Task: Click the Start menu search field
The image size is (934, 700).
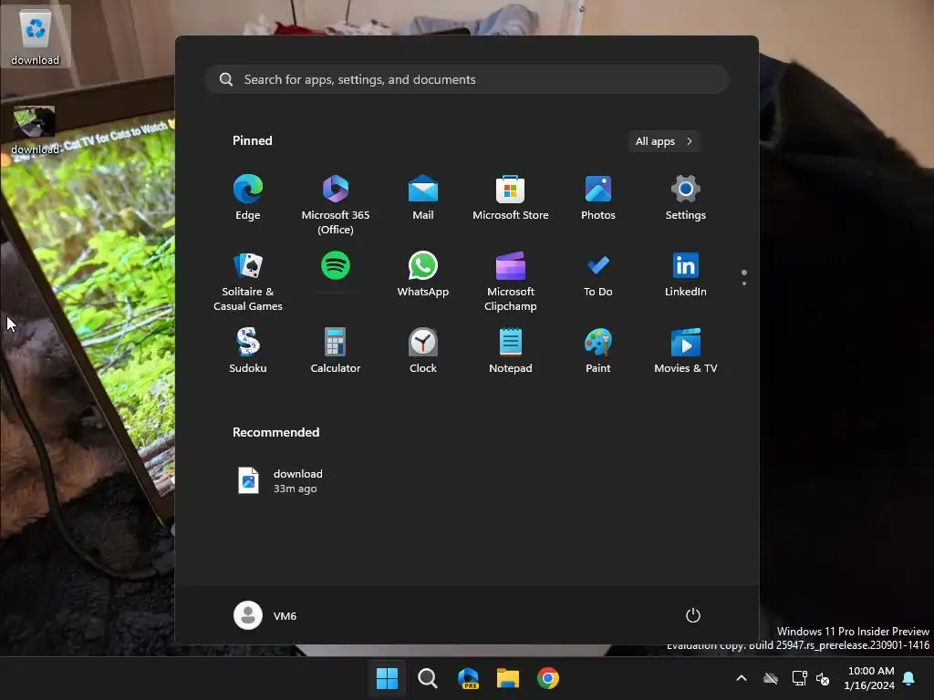Action: (x=467, y=79)
